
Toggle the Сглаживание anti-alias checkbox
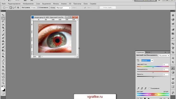[38, 7]
